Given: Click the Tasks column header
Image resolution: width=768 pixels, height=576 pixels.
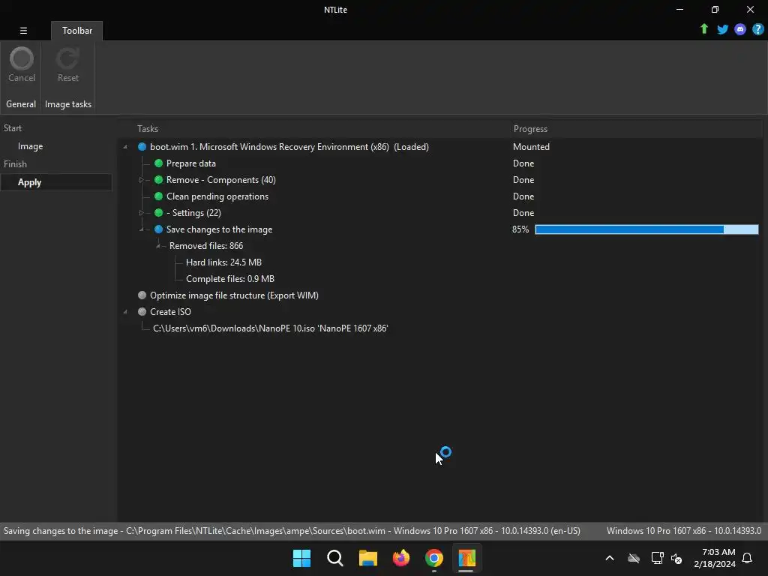Looking at the screenshot, I should coord(148,129).
